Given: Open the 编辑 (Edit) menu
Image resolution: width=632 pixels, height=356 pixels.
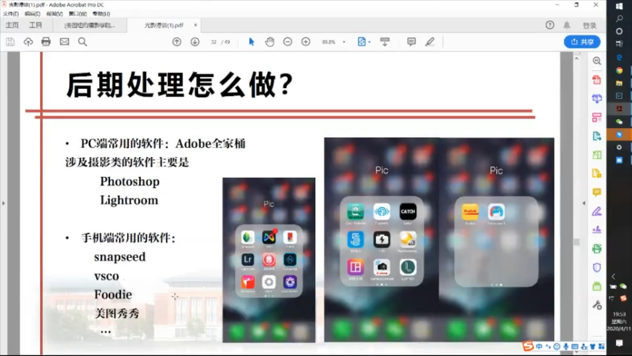Looking at the screenshot, I should tap(32, 14).
